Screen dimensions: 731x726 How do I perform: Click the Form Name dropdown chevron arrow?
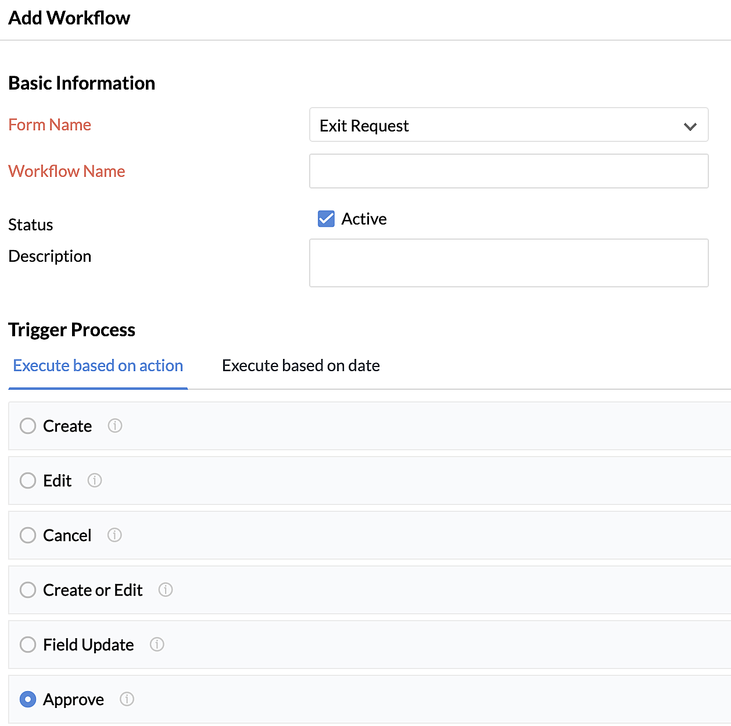pyautogui.click(x=690, y=126)
